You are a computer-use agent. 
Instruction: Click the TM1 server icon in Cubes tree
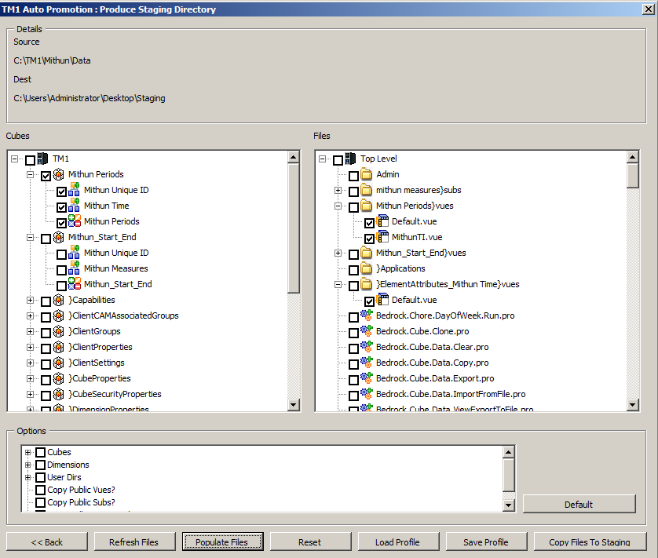point(43,159)
